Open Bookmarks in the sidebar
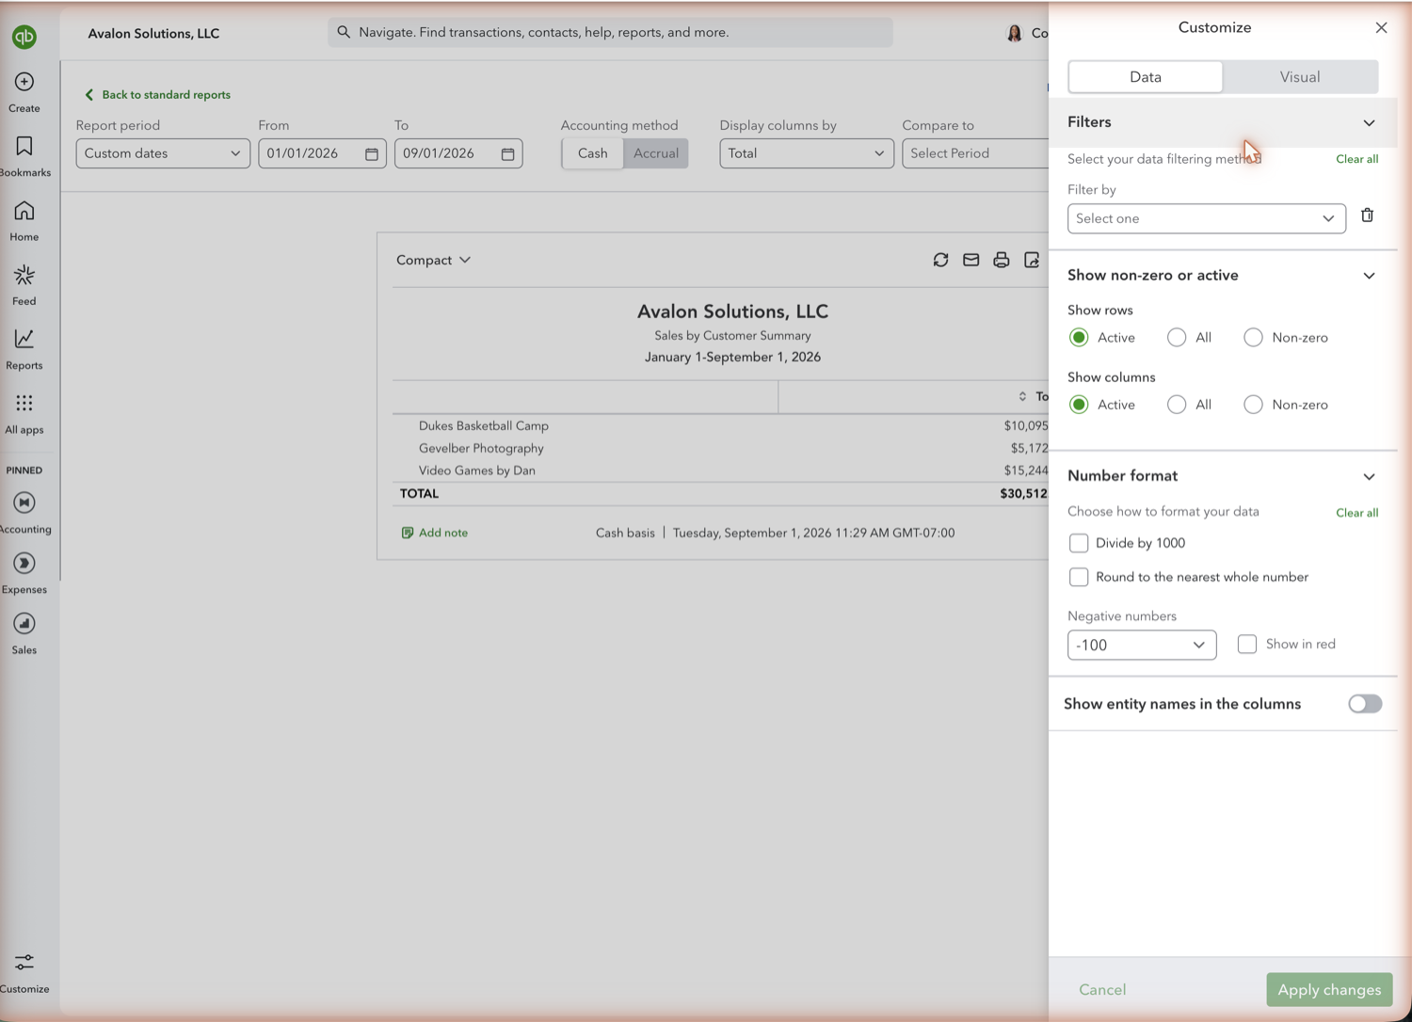Image resolution: width=1412 pixels, height=1022 pixels. 24,146
